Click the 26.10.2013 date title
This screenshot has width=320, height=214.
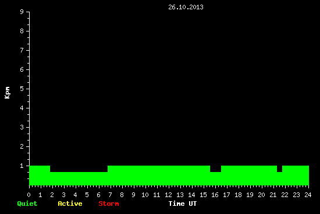pyautogui.click(x=186, y=7)
